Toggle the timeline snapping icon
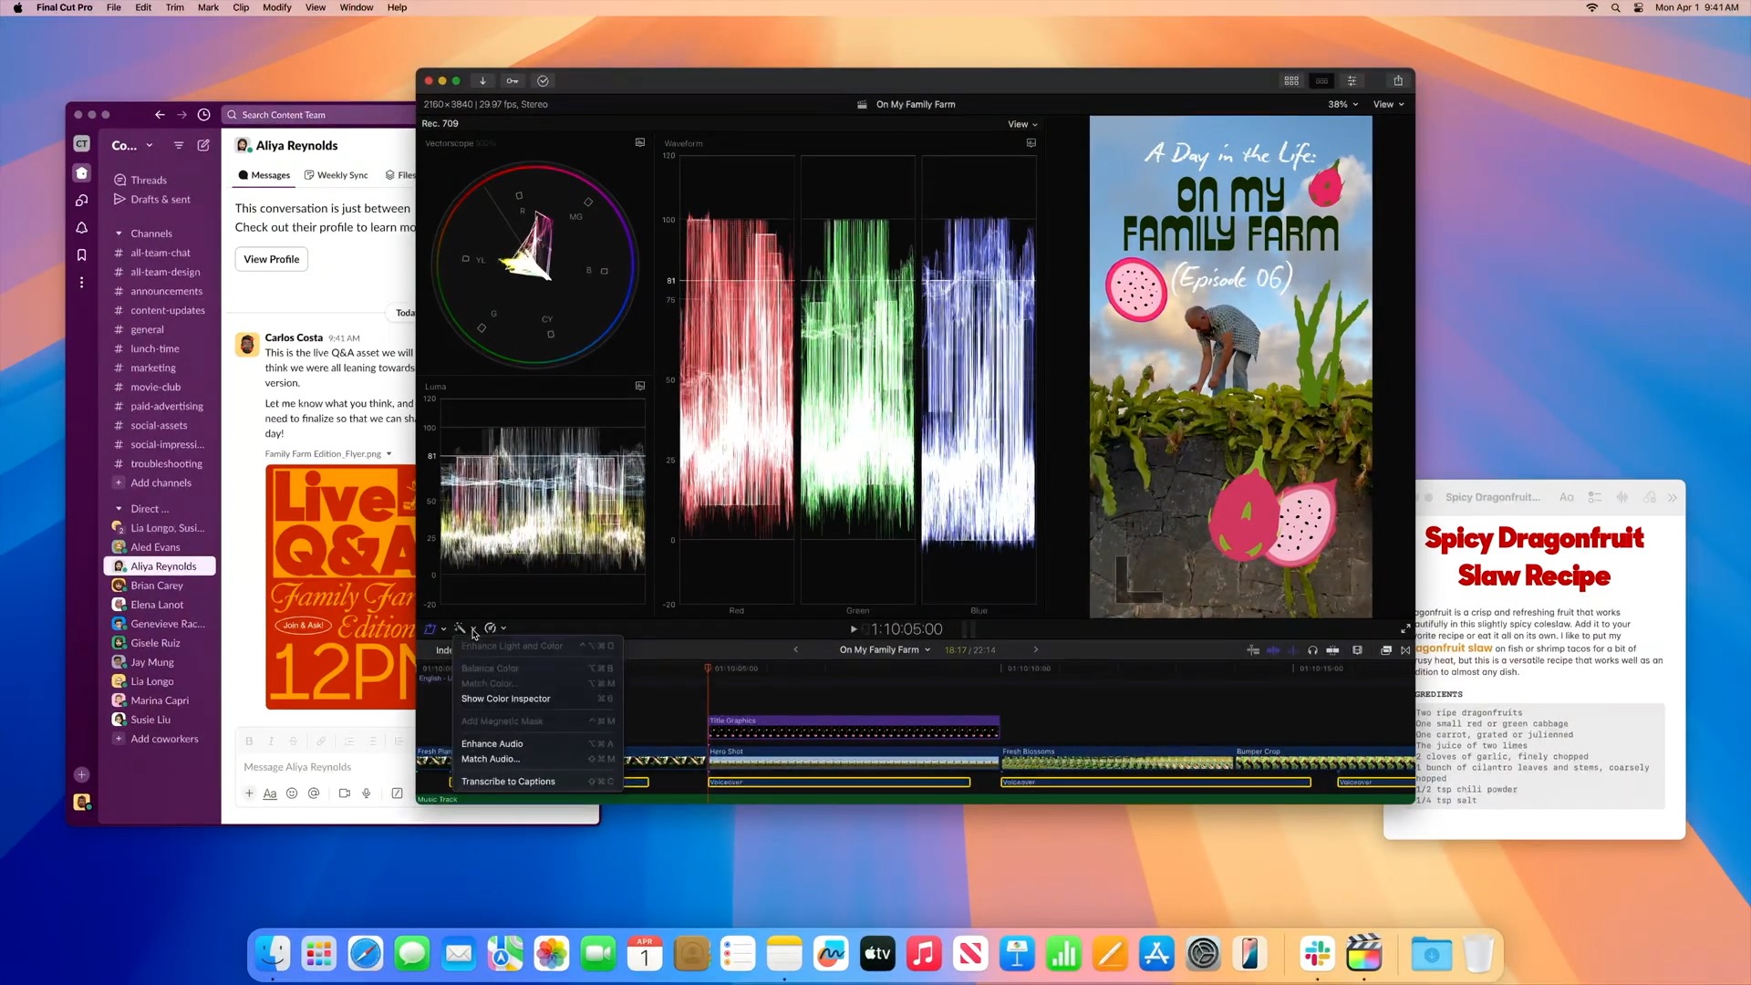Image resolution: width=1751 pixels, height=985 pixels. 1332,650
